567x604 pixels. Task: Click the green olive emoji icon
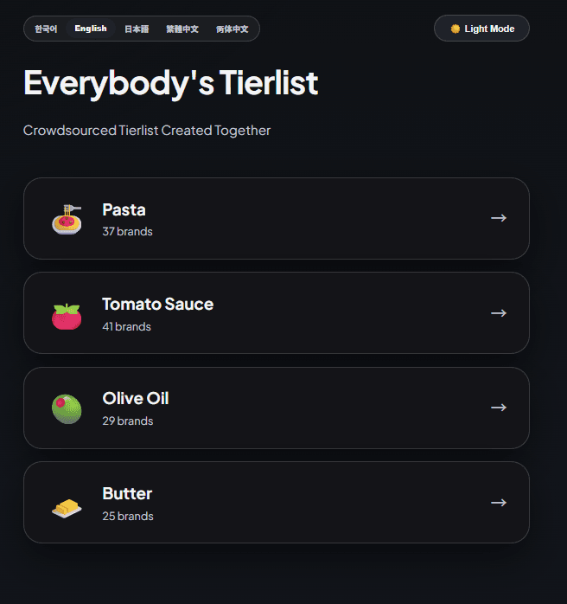coord(67,408)
